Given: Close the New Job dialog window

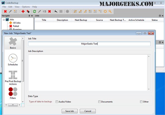Looking at the screenshot, I should click(x=151, y=33).
